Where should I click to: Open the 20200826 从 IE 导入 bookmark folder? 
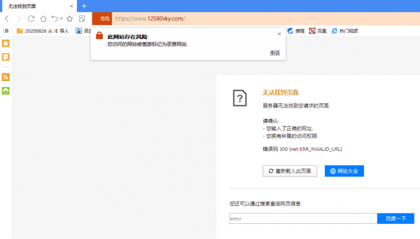click(x=43, y=31)
